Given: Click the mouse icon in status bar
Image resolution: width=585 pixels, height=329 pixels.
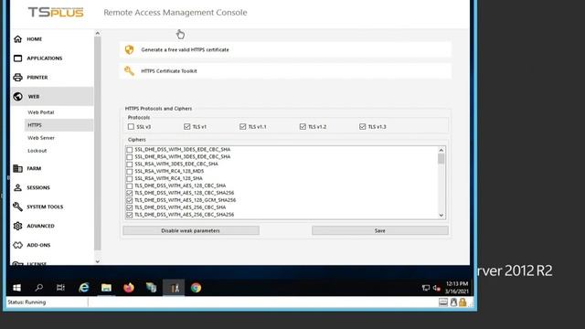Looking at the screenshot, I should 453,302.
